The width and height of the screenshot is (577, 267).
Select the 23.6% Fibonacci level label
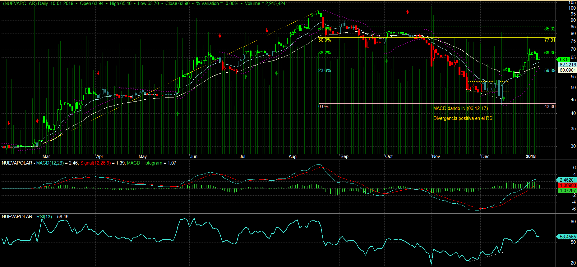(325, 70)
